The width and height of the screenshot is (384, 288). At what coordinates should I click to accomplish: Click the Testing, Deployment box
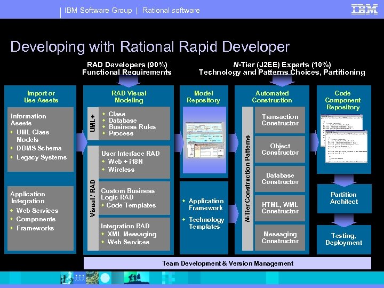tap(344, 239)
